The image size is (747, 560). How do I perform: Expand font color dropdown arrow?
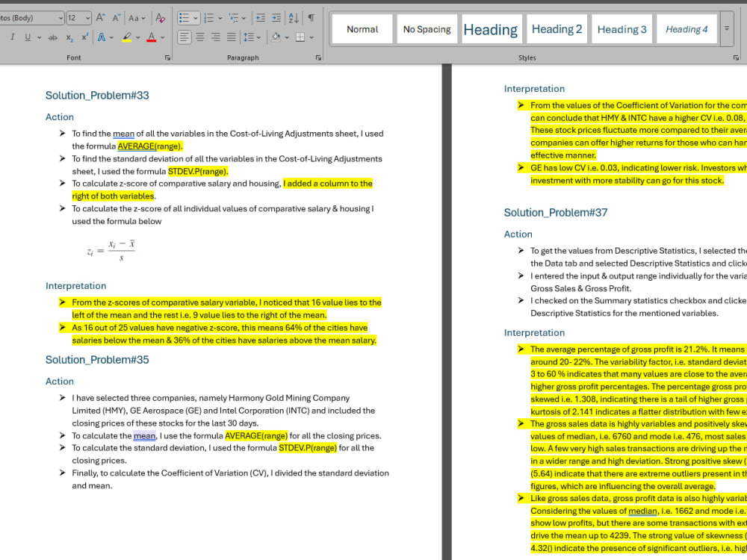(163, 37)
